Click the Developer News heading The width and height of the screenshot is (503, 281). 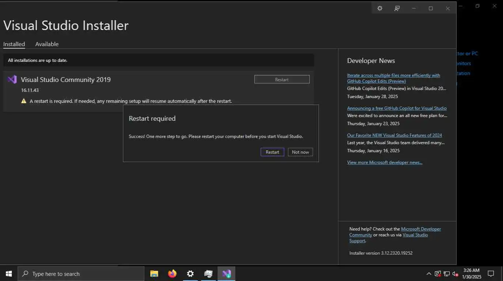click(x=371, y=61)
